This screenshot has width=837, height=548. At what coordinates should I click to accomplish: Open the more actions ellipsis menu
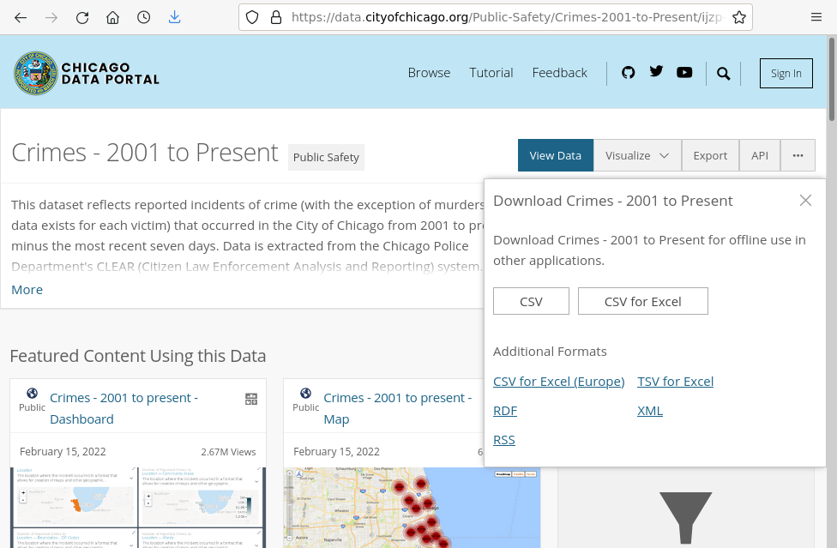click(x=798, y=155)
